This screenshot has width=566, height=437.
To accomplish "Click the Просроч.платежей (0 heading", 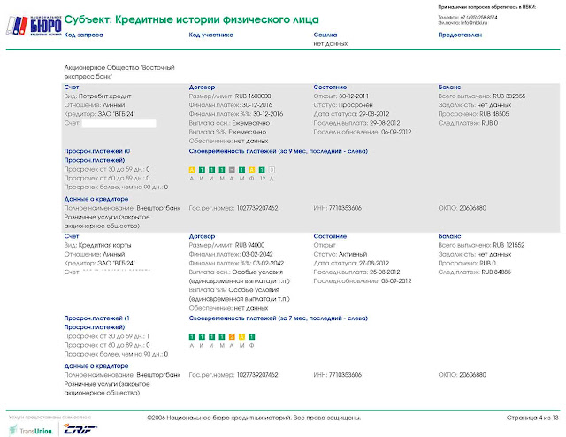I will coord(97,156).
